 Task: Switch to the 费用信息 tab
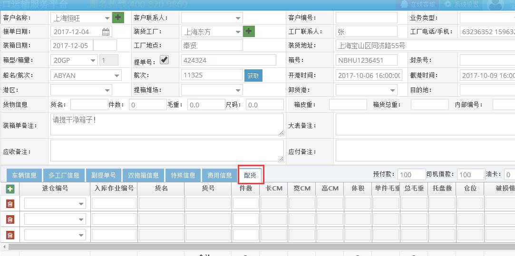pos(220,175)
